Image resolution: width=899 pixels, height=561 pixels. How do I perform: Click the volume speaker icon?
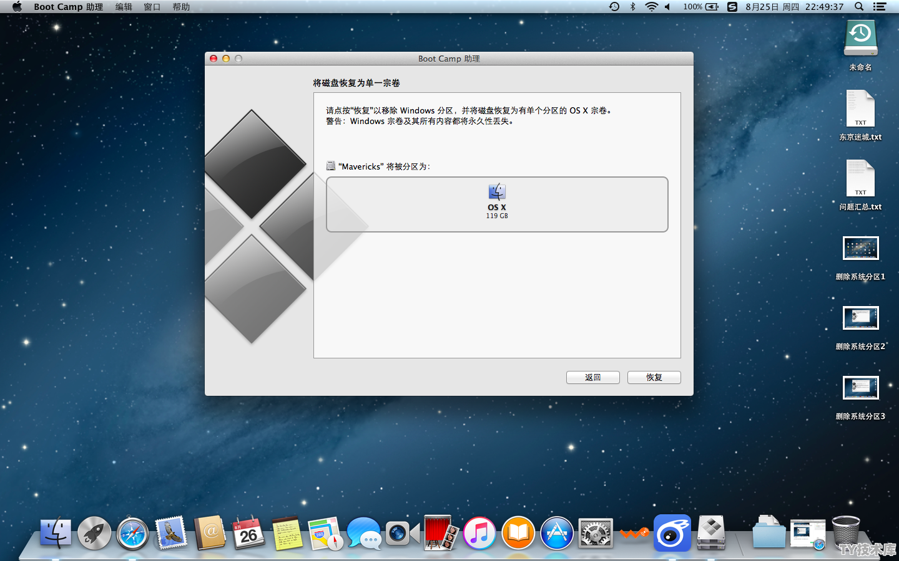(667, 7)
